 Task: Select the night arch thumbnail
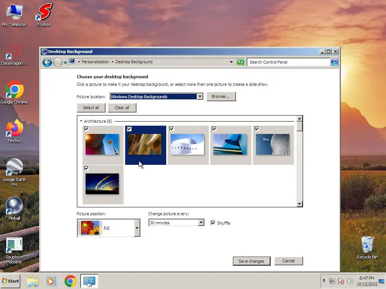pos(102,184)
